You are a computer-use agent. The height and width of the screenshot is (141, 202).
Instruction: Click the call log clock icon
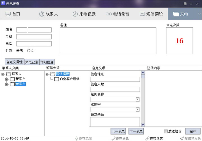pyautogui.click(x=75, y=14)
